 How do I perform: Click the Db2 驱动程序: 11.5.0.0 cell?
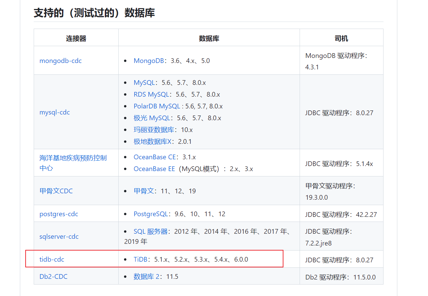click(x=341, y=276)
